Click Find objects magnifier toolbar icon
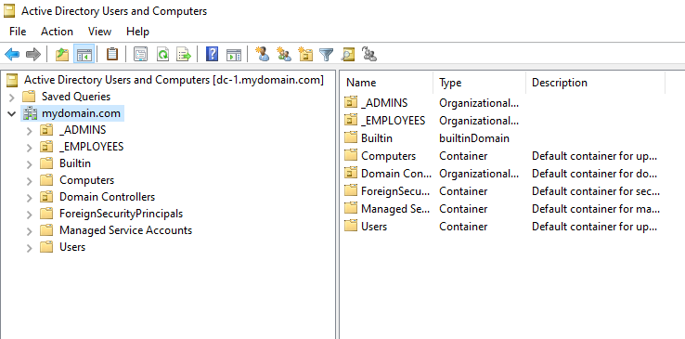685x339 pixels. pyautogui.click(x=348, y=55)
